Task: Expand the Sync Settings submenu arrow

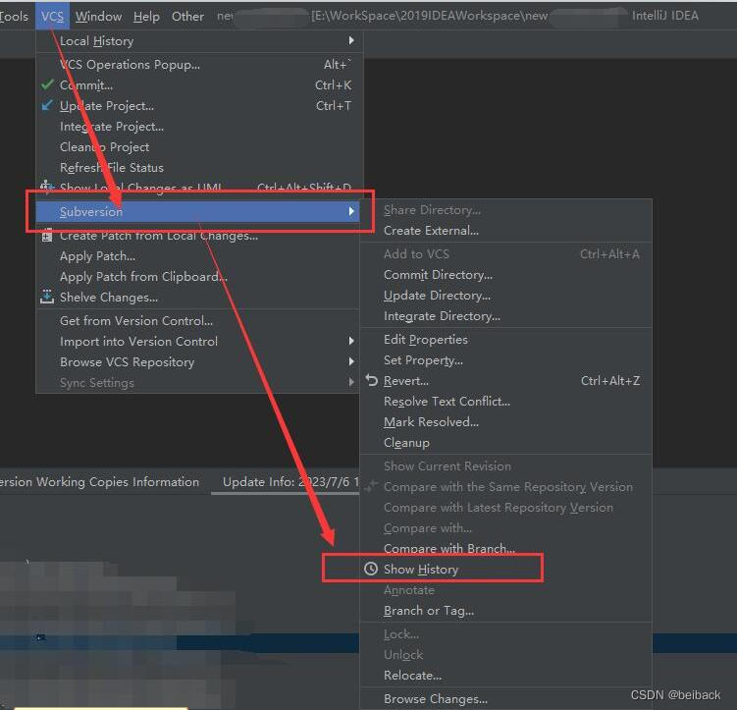Action: click(x=351, y=382)
